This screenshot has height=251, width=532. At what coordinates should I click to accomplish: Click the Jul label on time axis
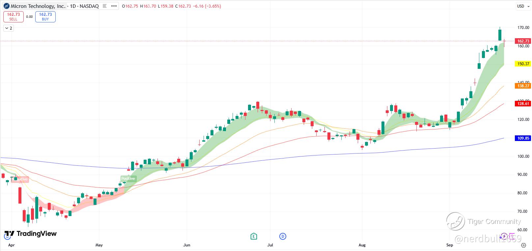[x=270, y=245]
